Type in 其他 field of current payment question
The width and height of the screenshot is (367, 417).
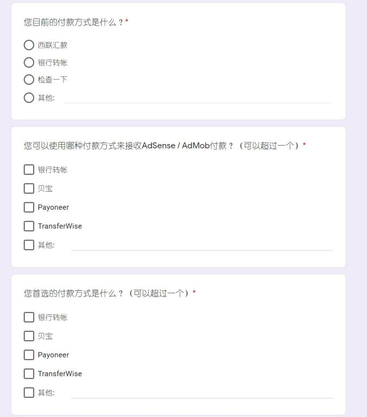coord(198,98)
